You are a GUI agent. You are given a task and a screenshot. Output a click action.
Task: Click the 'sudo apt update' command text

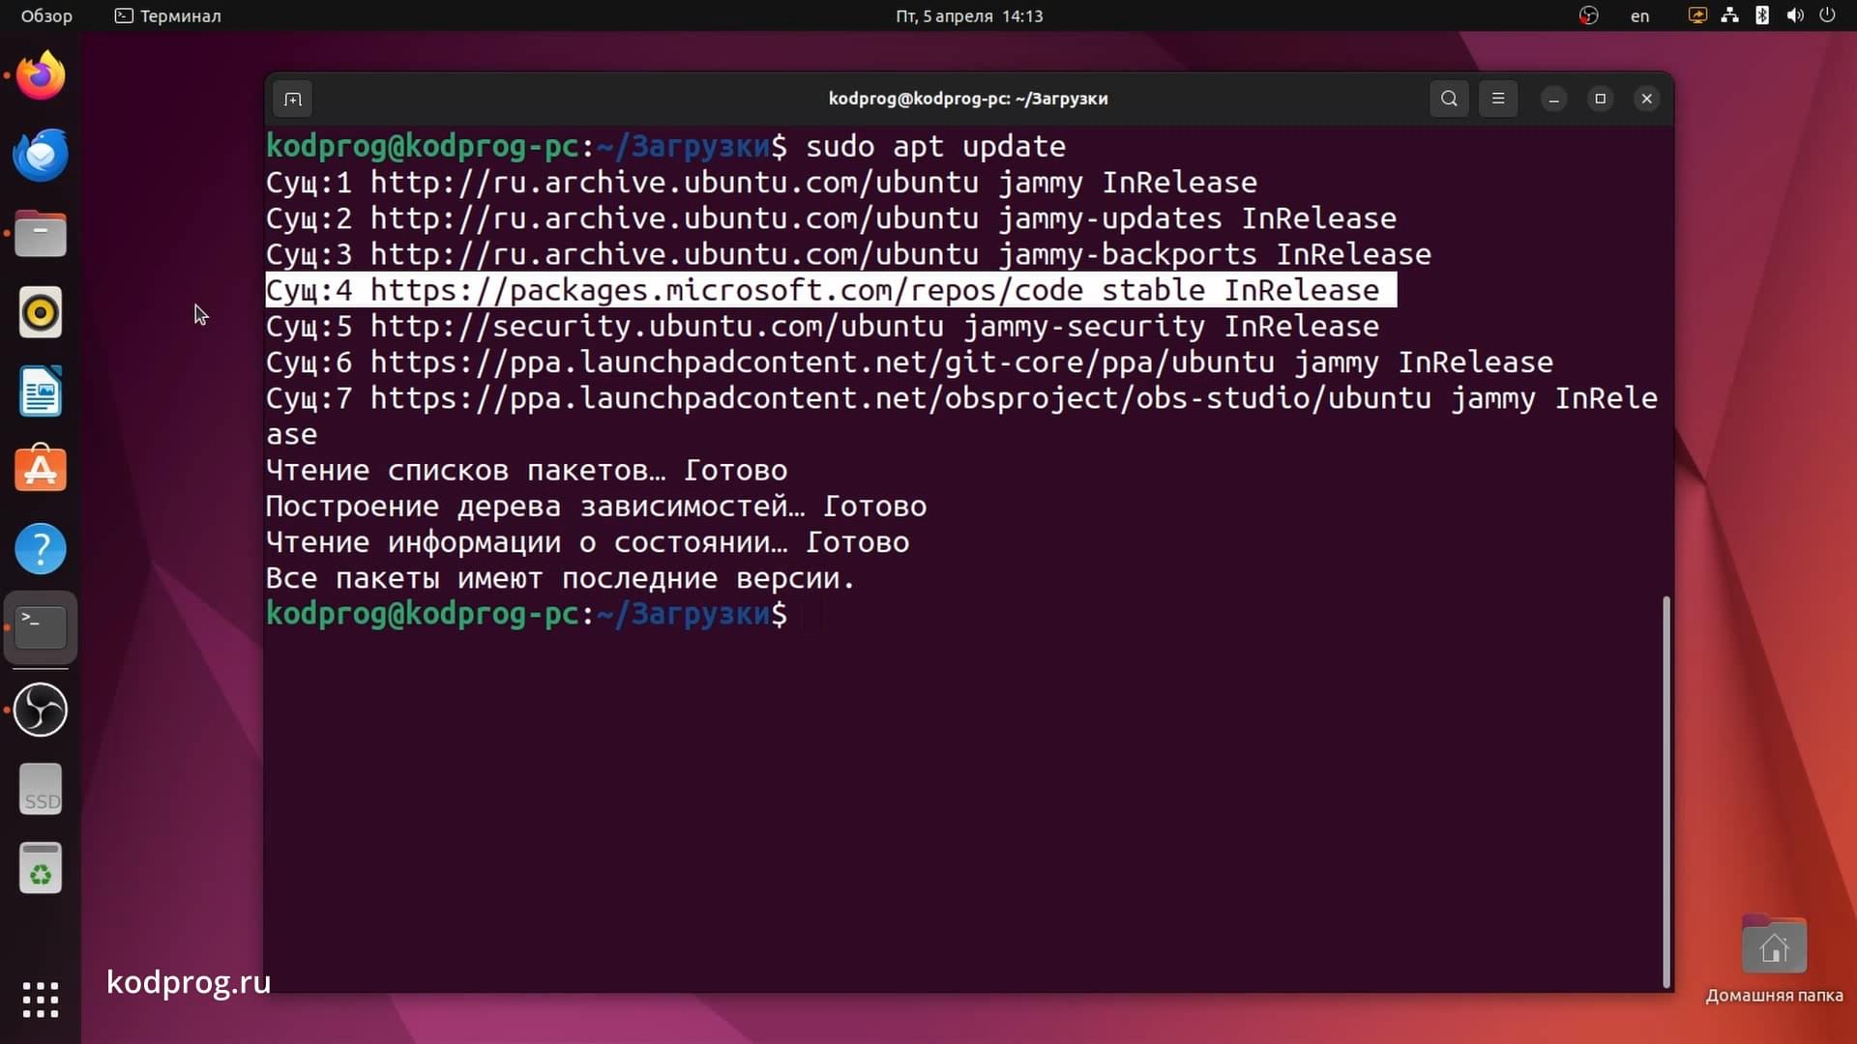(x=935, y=146)
